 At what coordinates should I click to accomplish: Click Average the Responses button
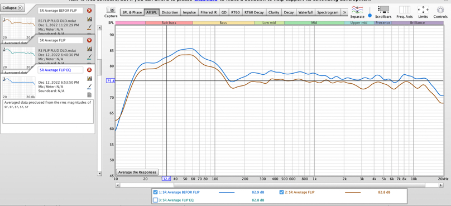[137, 172]
